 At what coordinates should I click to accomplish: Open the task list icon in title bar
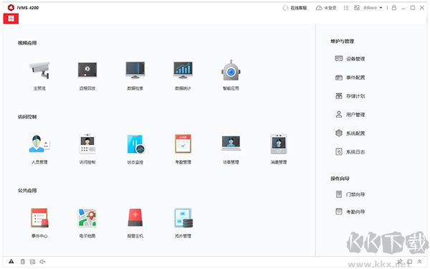tap(346, 8)
